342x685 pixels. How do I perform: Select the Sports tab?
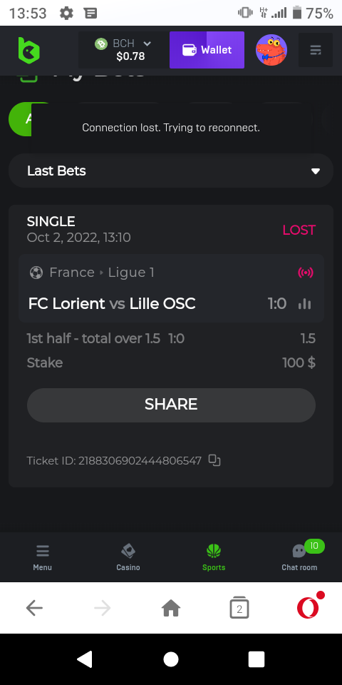214,557
